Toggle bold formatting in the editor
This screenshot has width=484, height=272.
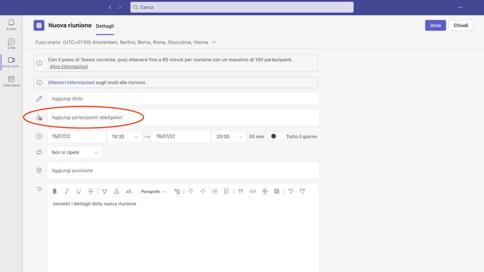pos(55,192)
